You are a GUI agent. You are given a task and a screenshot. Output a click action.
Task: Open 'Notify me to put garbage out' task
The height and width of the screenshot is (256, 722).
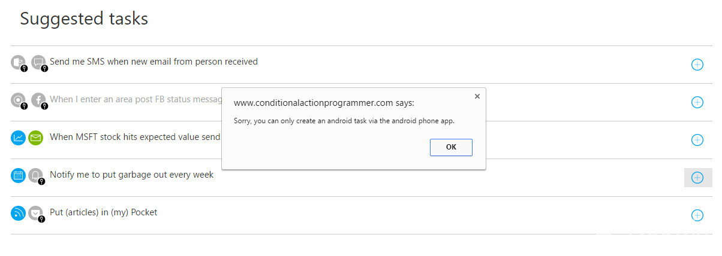(x=131, y=175)
